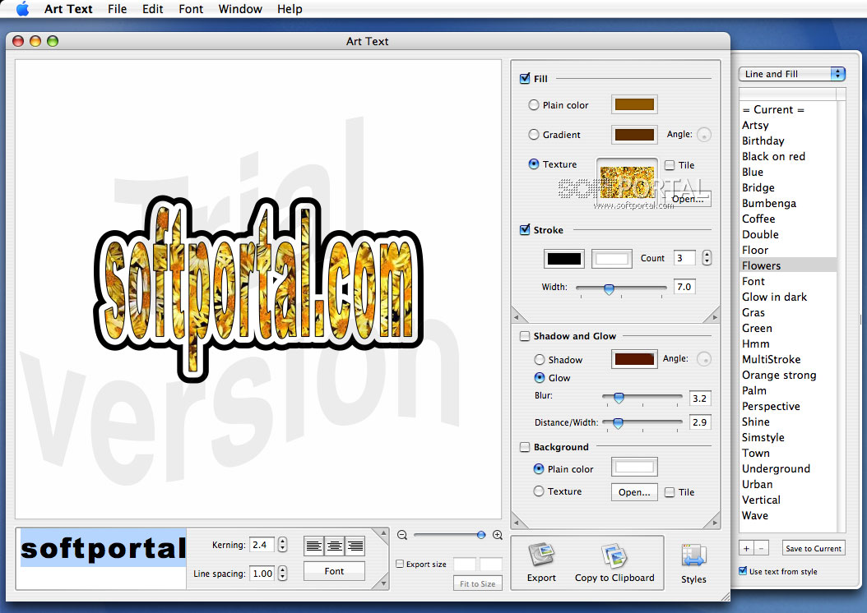867x613 pixels.
Task: Toggle Use text from style checkbox
Action: (x=743, y=571)
